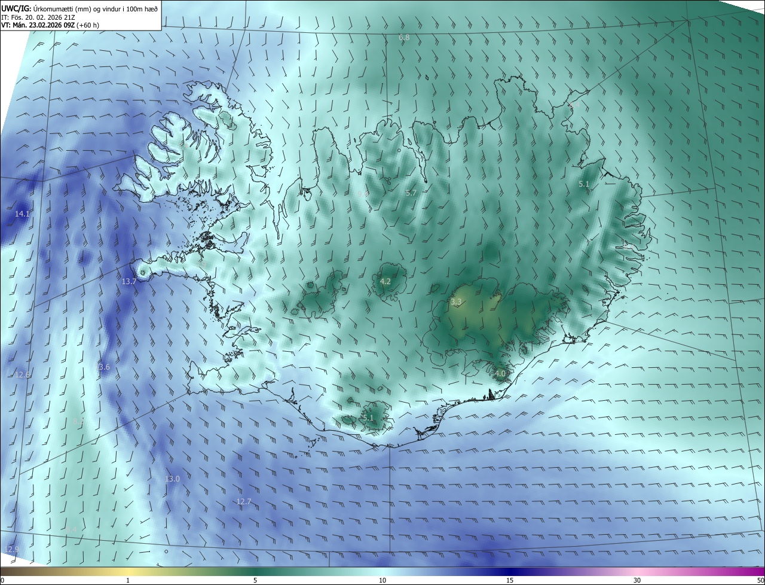Click the 12.7 value south of Reykjanes

coord(244,501)
